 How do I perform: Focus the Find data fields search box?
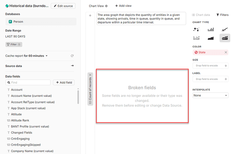point(28,83)
